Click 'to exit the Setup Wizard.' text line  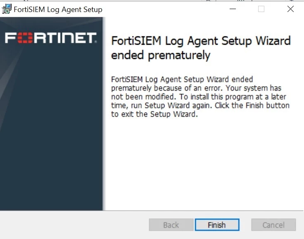click(154, 114)
